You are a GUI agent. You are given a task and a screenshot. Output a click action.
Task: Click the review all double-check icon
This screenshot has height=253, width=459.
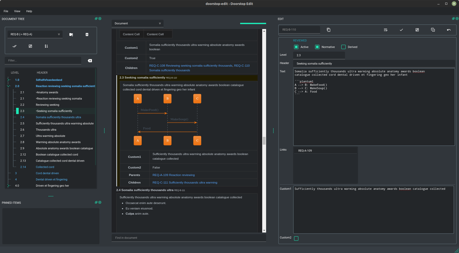[x=15, y=46]
